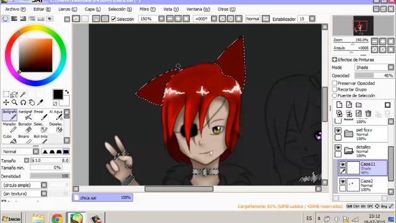Viewport: 396px width, 223px height.
Task: Hide the piel foxy folder
Action: pyautogui.click(x=338, y=130)
